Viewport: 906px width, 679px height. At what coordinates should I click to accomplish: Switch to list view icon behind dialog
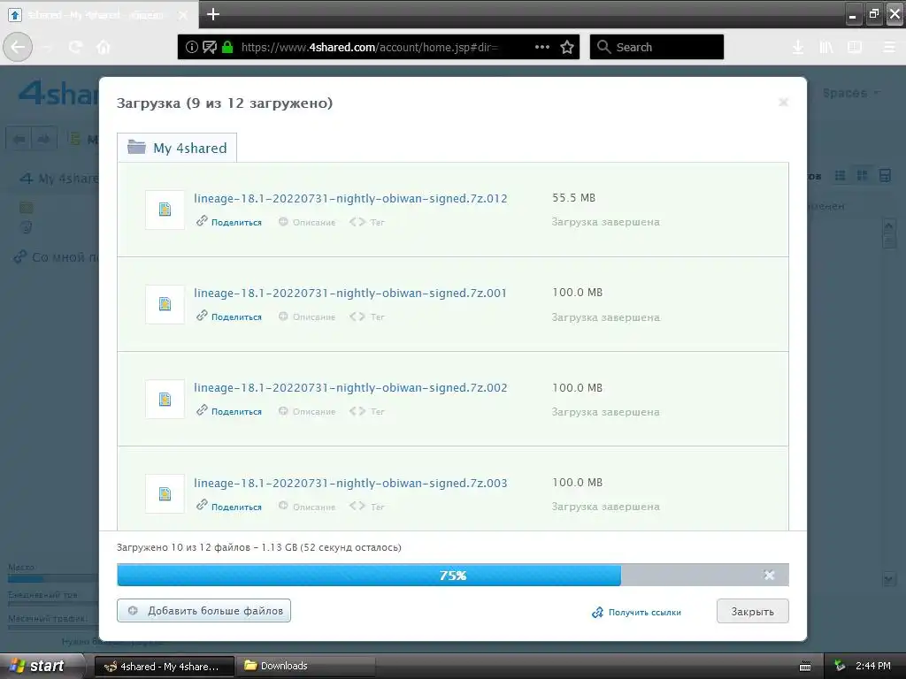[841, 175]
